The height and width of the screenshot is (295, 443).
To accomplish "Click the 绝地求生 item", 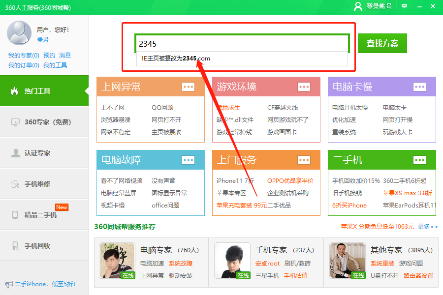I will 228,108.
